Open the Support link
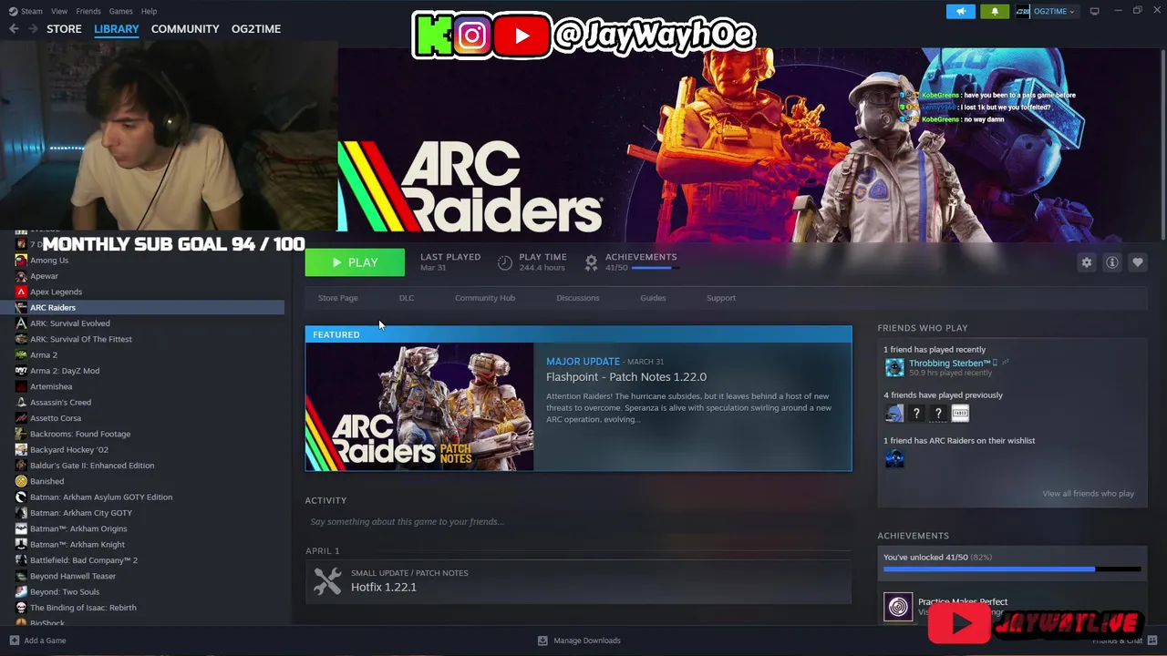This screenshot has height=656, width=1167. [720, 298]
